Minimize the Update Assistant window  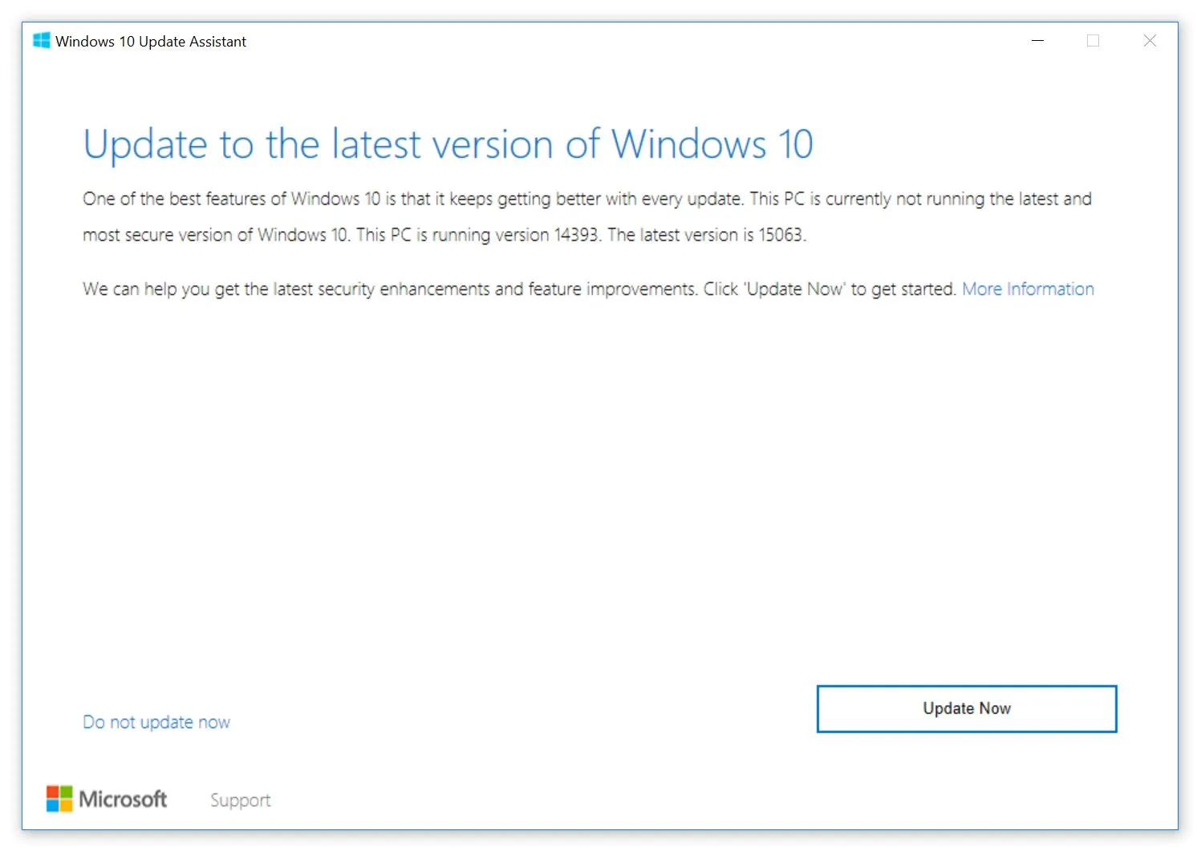pyautogui.click(x=1037, y=41)
